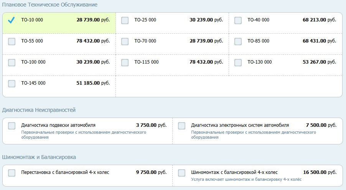Click the Шиномонтаж и Балансировка heading

click(x=39, y=157)
